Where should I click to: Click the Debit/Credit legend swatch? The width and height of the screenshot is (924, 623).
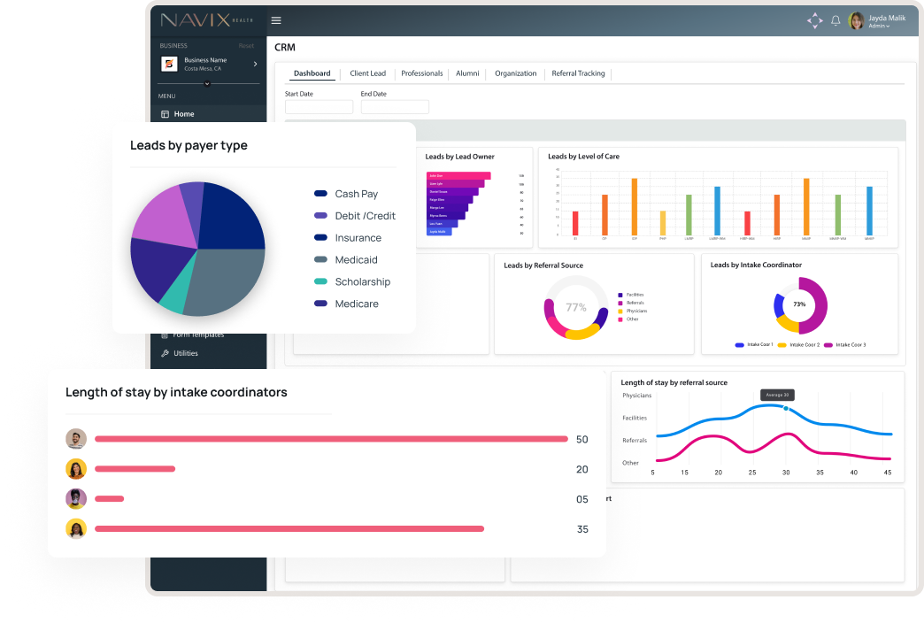[x=320, y=215]
